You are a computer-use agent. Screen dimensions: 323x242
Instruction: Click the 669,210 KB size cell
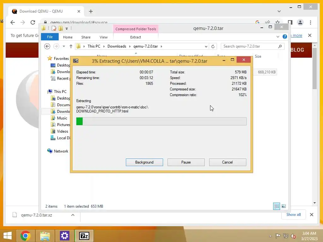pyautogui.click(x=267, y=72)
